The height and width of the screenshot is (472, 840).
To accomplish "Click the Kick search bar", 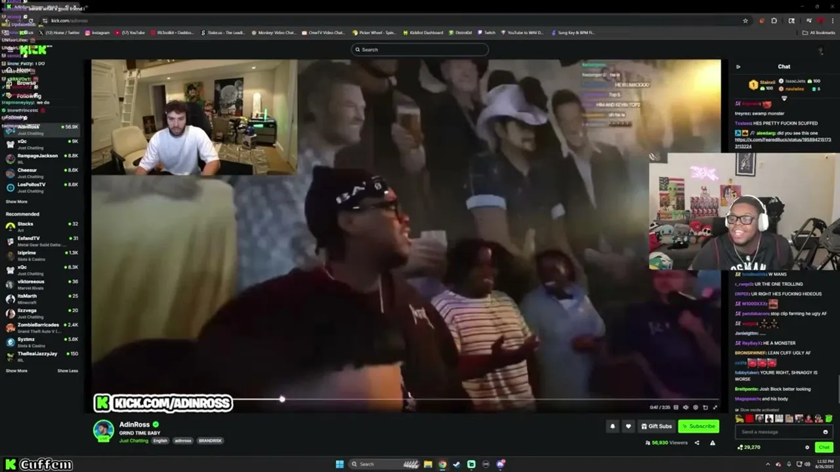I will [x=420, y=50].
